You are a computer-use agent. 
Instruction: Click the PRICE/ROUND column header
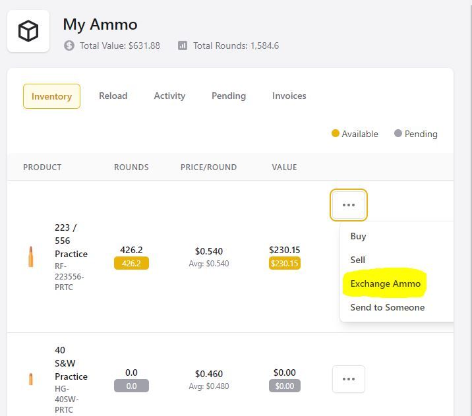208,167
